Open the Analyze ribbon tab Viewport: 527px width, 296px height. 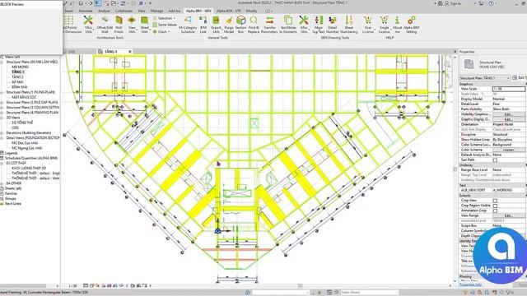[x=104, y=11]
